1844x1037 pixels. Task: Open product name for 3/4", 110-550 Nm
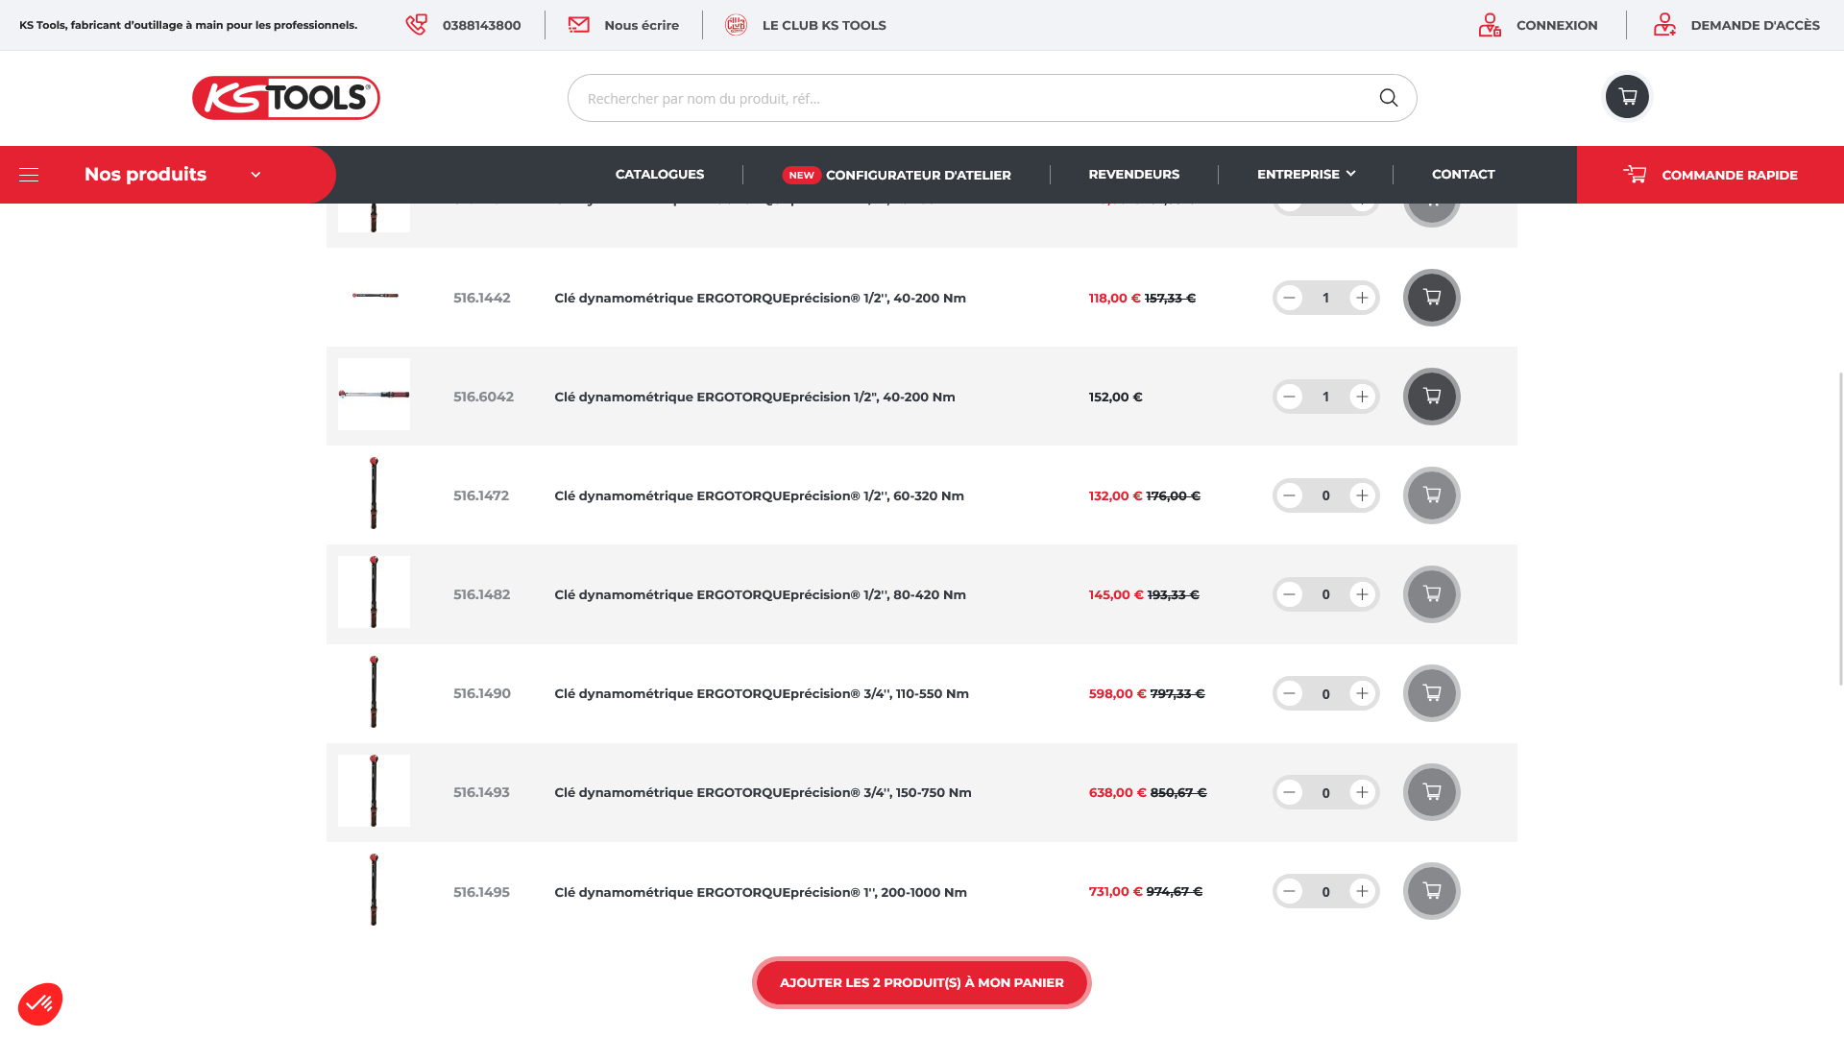point(762,693)
